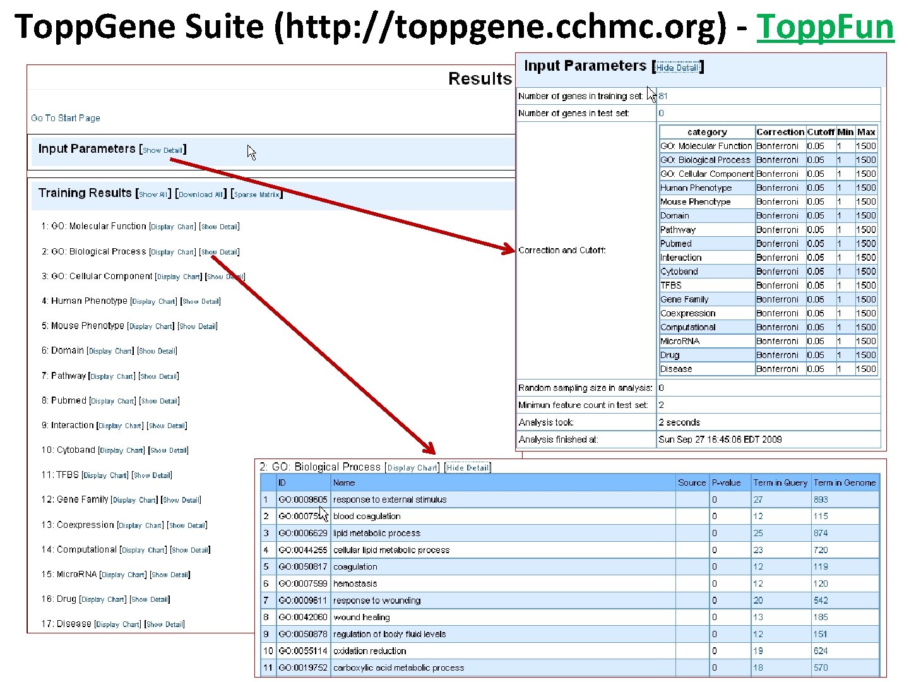Display Chart for Cytoband
This screenshot has width=909, height=682.
121,451
